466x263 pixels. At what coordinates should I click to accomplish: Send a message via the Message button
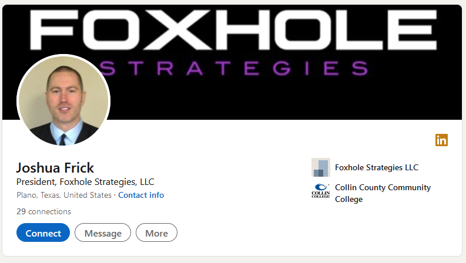point(103,232)
